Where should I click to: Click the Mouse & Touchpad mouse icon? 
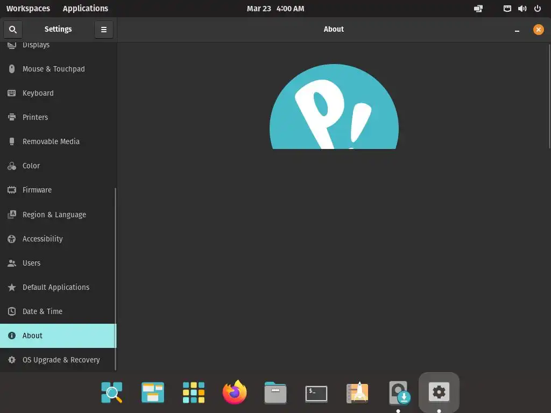pyautogui.click(x=12, y=69)
